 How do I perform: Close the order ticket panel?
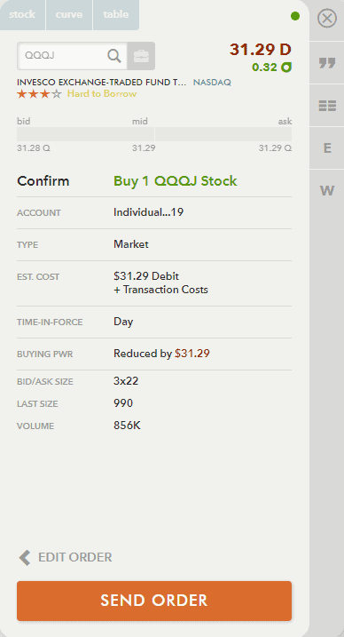tap(327, 19)
